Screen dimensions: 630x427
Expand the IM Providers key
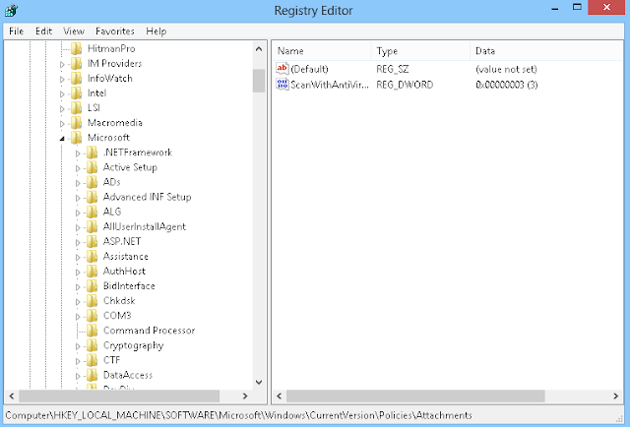pyautogui.click(x=62, y=64)
